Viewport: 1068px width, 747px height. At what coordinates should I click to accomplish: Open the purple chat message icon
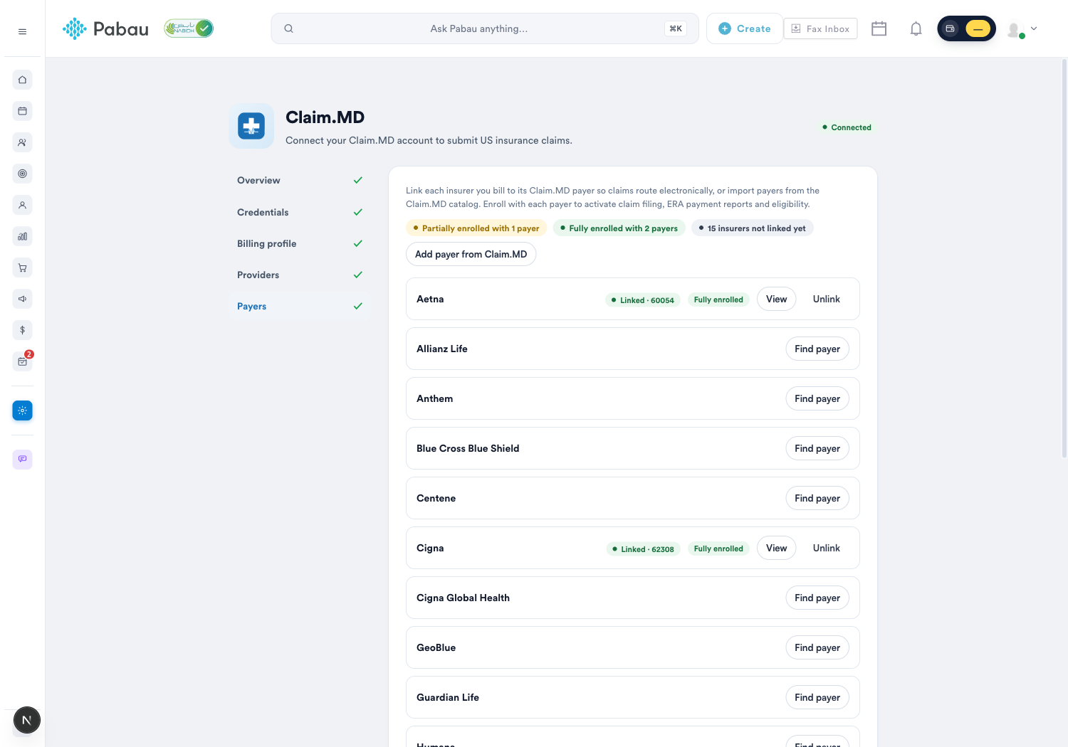(22, 459)
